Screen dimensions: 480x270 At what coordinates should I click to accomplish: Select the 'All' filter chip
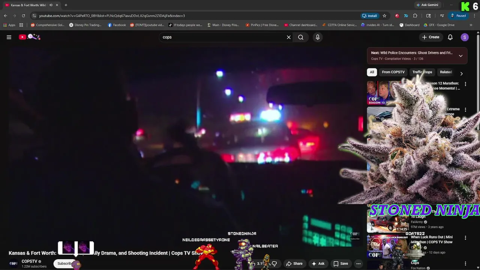(372, 72)
